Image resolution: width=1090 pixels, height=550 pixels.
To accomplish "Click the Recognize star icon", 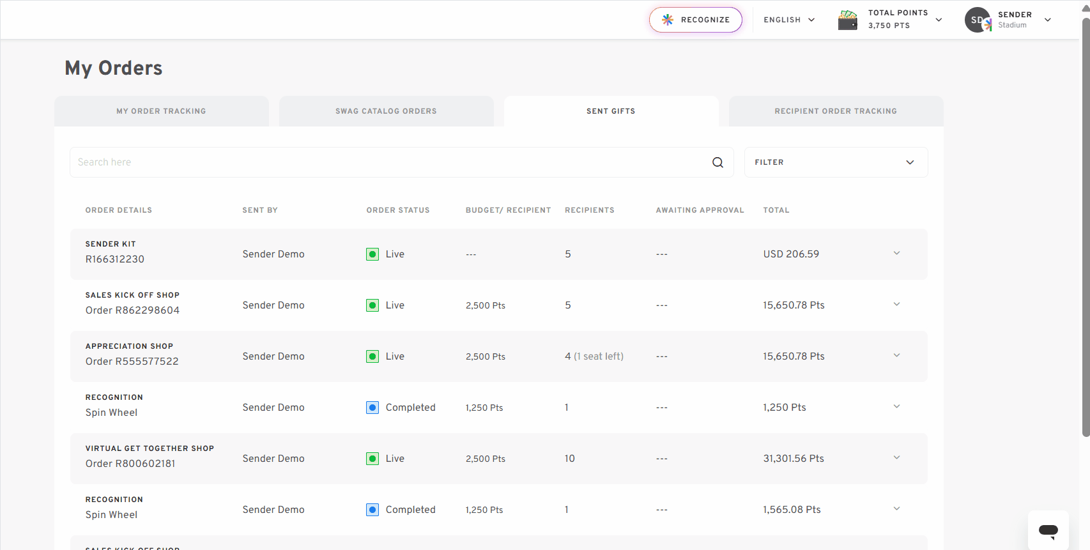I will 668,20.
